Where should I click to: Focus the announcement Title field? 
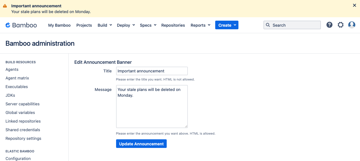click(x=152, y=71)
